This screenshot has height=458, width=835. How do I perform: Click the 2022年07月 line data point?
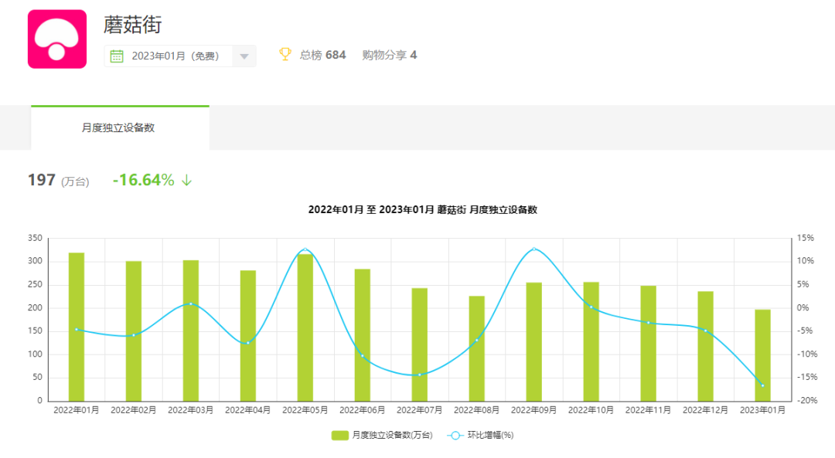click(420, 375)
